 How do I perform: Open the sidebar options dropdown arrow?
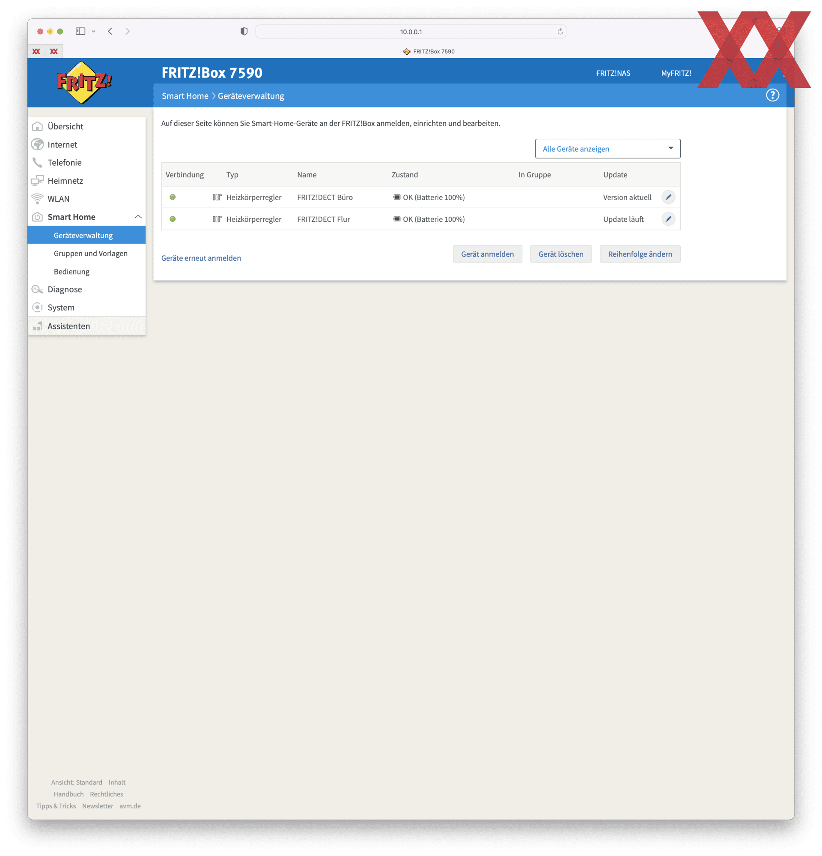93,31
